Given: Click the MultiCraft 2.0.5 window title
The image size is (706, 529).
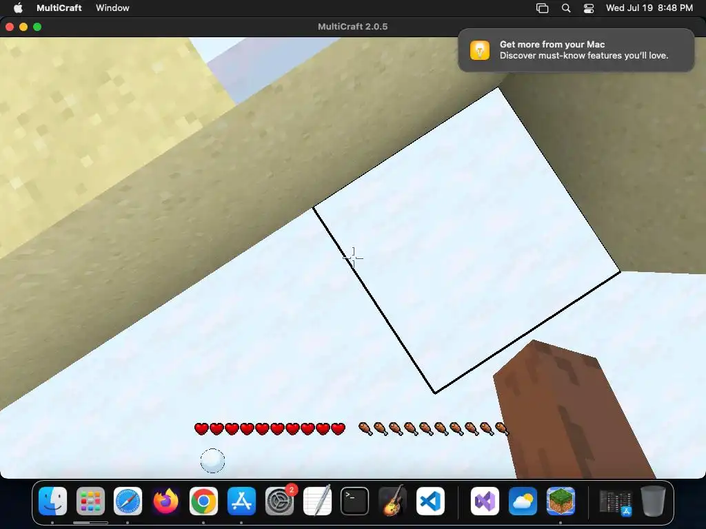Looking at the screenshot, I should tap(352, 27).
